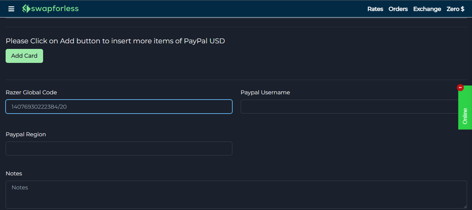Click the red notification badge on chat

(460, 87)
